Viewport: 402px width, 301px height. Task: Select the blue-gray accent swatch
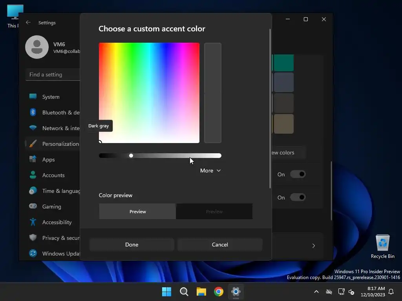coord(283,82)
